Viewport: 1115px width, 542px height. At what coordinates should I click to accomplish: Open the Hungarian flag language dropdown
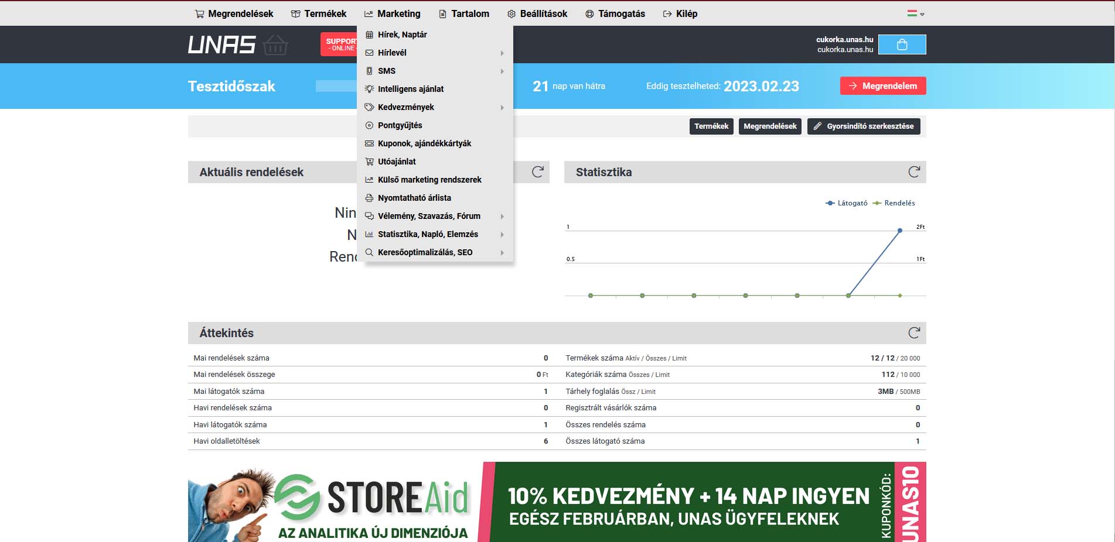[x=915, y=13]
